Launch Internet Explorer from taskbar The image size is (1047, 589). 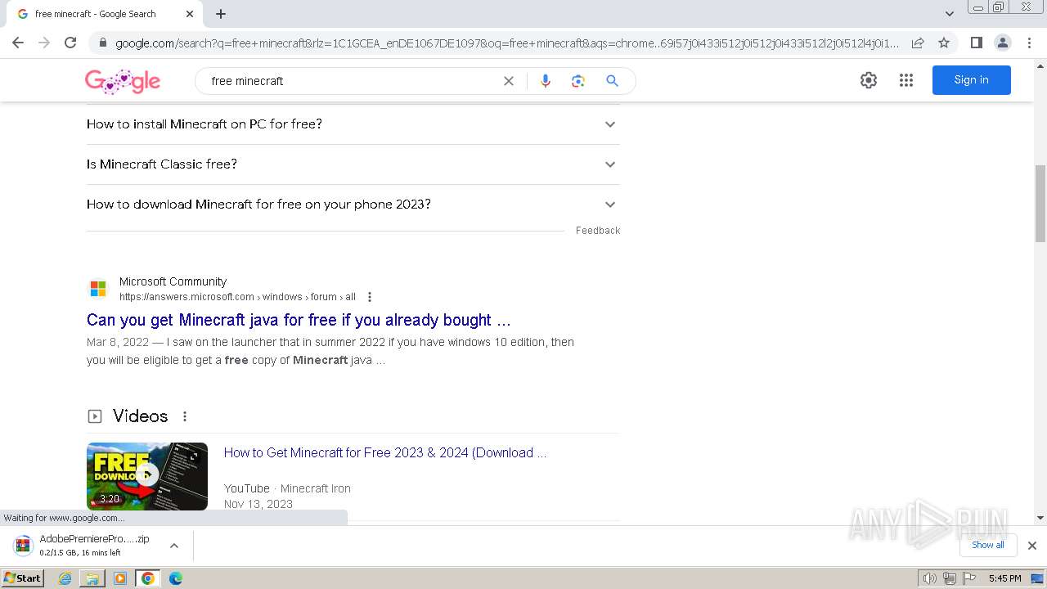[x=65, y=578]
